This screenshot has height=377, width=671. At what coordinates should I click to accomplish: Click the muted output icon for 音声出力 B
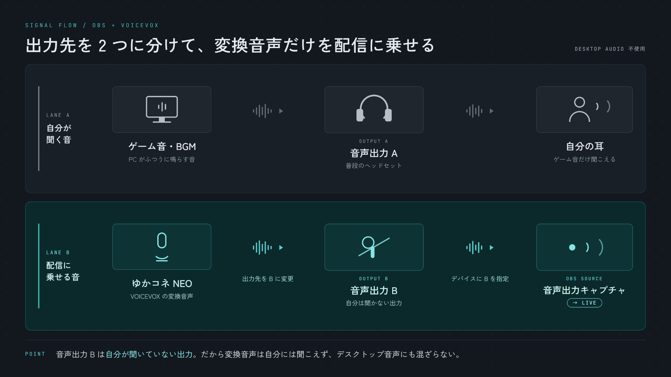[x=374, y=247]
